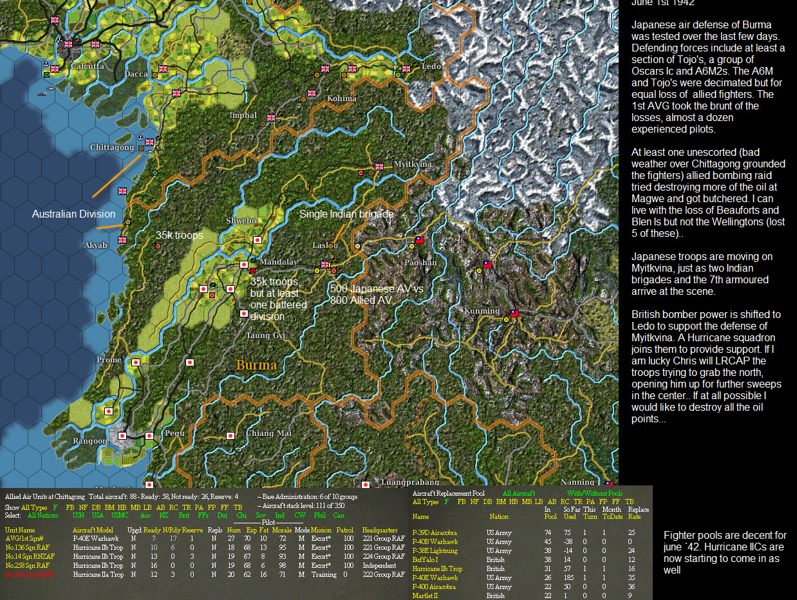Viewport: 797px width, 600px height.
Task: Show All Types in the Air Units panel
Action: tap(35, 508)
